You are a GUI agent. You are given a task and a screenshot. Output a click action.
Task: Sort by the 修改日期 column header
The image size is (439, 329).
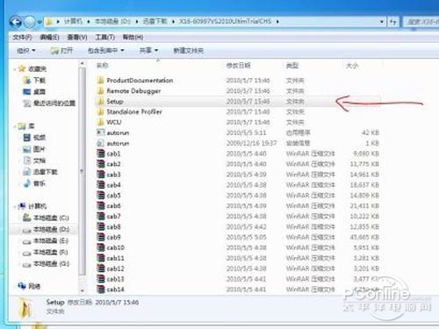pos(238,66)
